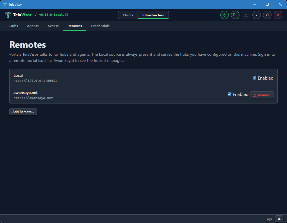
Task: Open the Hubs tab
Action: point(14,26)
